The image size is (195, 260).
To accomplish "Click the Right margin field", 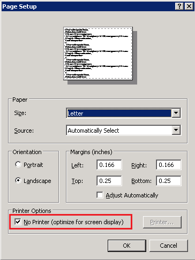I will (x=169, y=165).
